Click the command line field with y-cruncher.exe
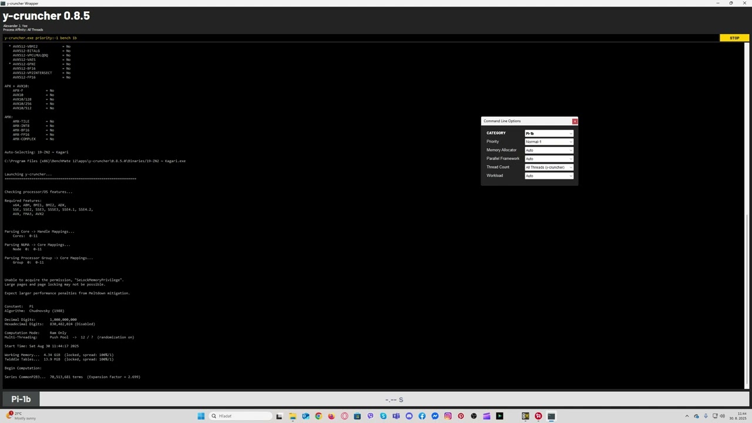 point(361,38)
